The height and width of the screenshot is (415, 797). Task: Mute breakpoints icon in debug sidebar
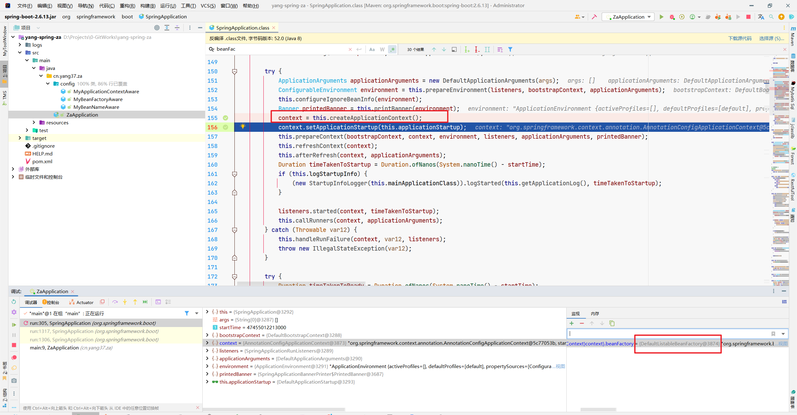tap(14, 368)
